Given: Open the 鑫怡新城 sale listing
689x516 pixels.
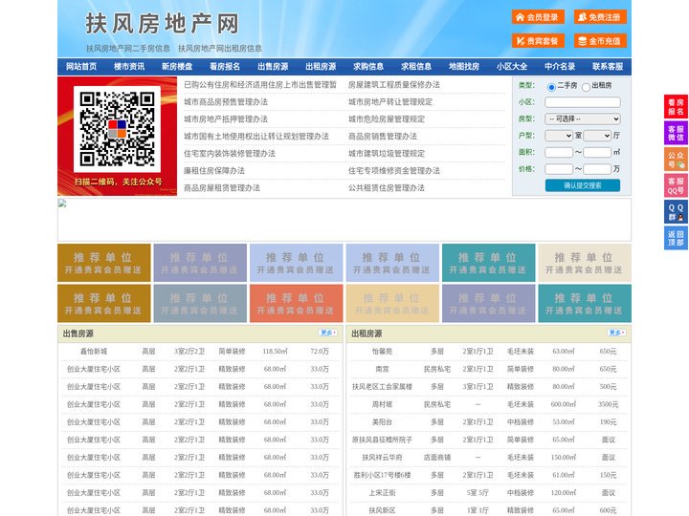Looking at the screenshot, I should (x=94, y=352).
